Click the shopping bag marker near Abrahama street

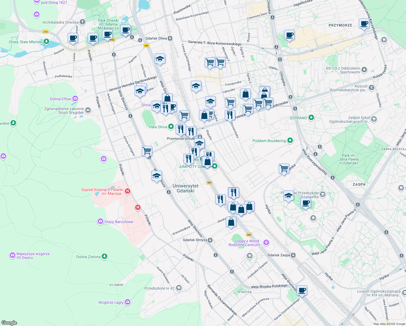click(231, 222)
